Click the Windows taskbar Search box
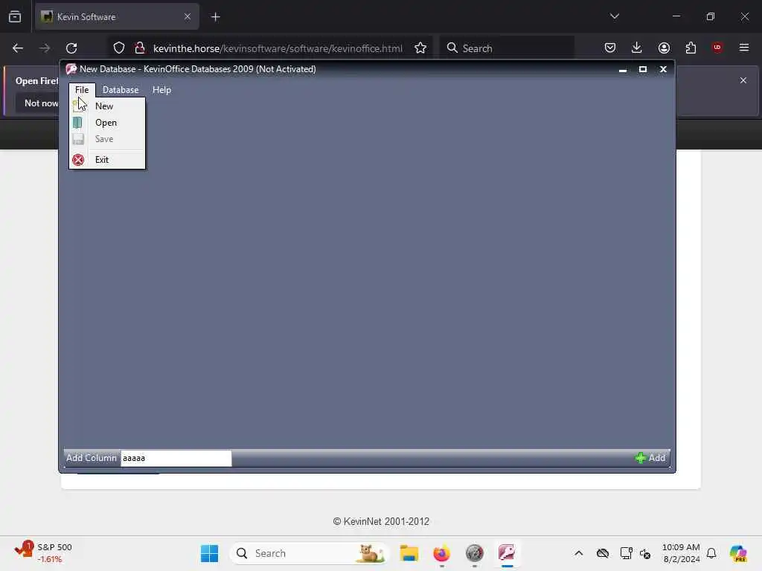762x571 pixels. click(x=310, y=553)
